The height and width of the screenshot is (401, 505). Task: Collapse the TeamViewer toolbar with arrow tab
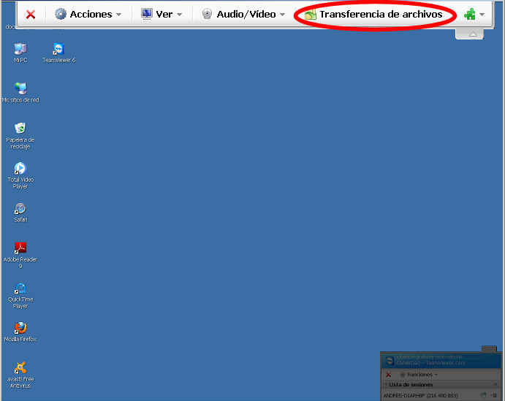coord(472,34)
